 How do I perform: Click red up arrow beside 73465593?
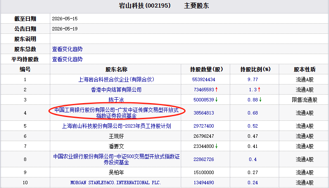[217, 90]
